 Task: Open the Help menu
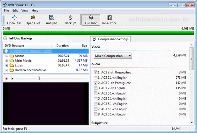[35, 10]
